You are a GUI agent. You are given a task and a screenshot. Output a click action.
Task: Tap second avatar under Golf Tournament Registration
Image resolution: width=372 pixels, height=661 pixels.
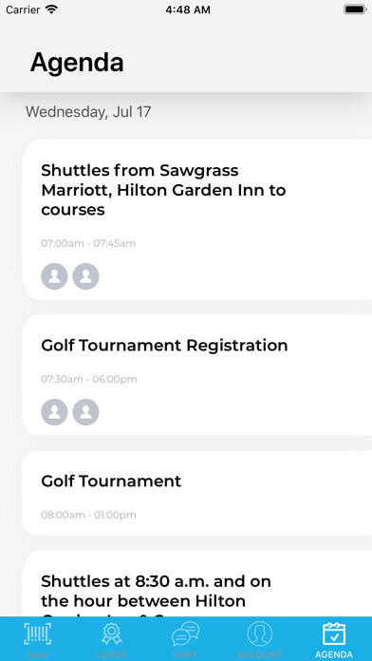[86, 412]
